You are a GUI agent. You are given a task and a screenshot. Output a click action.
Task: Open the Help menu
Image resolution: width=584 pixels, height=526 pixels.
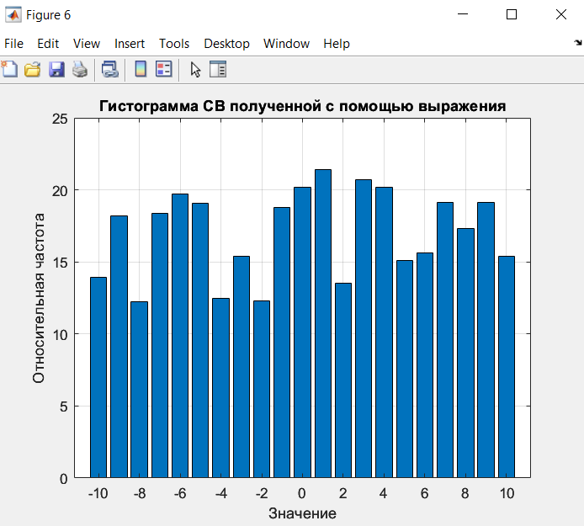coord(337,44)
